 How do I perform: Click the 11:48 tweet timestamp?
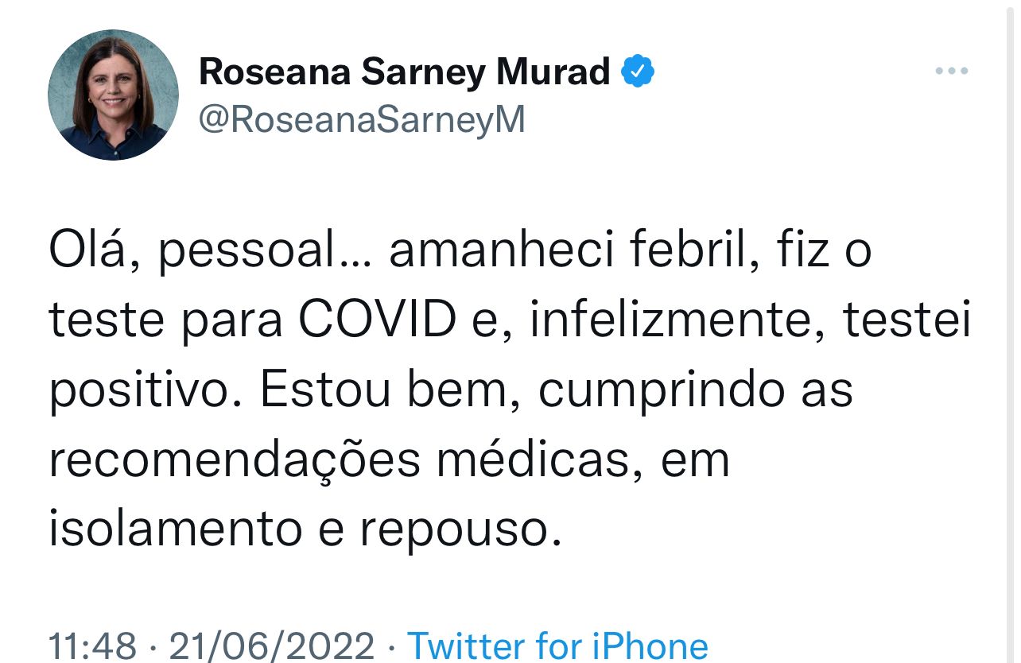(x=92, y=645)
